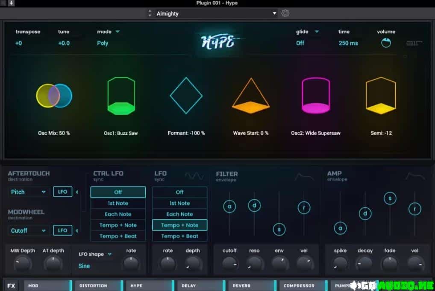The height and width of the screenshot is (291, 435).
Task: Click the Modwheel LFO button
Action: [63, 230]
